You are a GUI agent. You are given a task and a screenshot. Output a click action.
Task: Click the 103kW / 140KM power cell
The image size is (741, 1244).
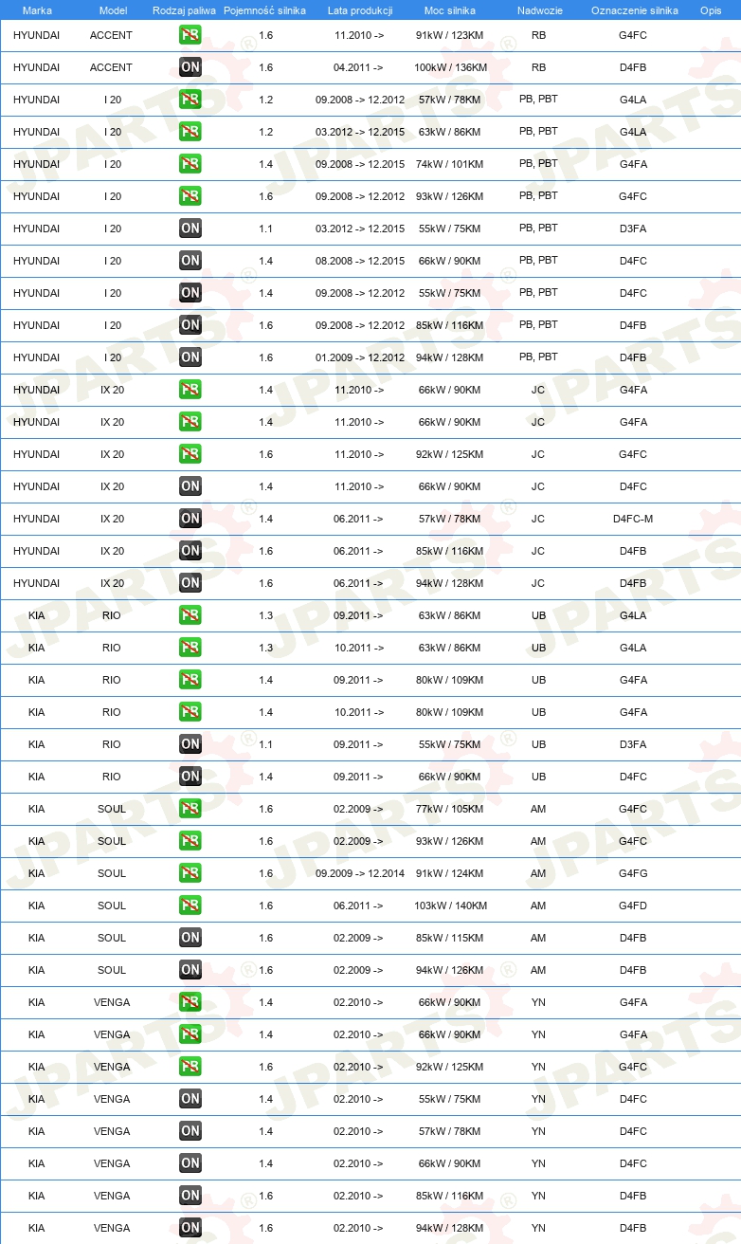(x=450, y=906)
